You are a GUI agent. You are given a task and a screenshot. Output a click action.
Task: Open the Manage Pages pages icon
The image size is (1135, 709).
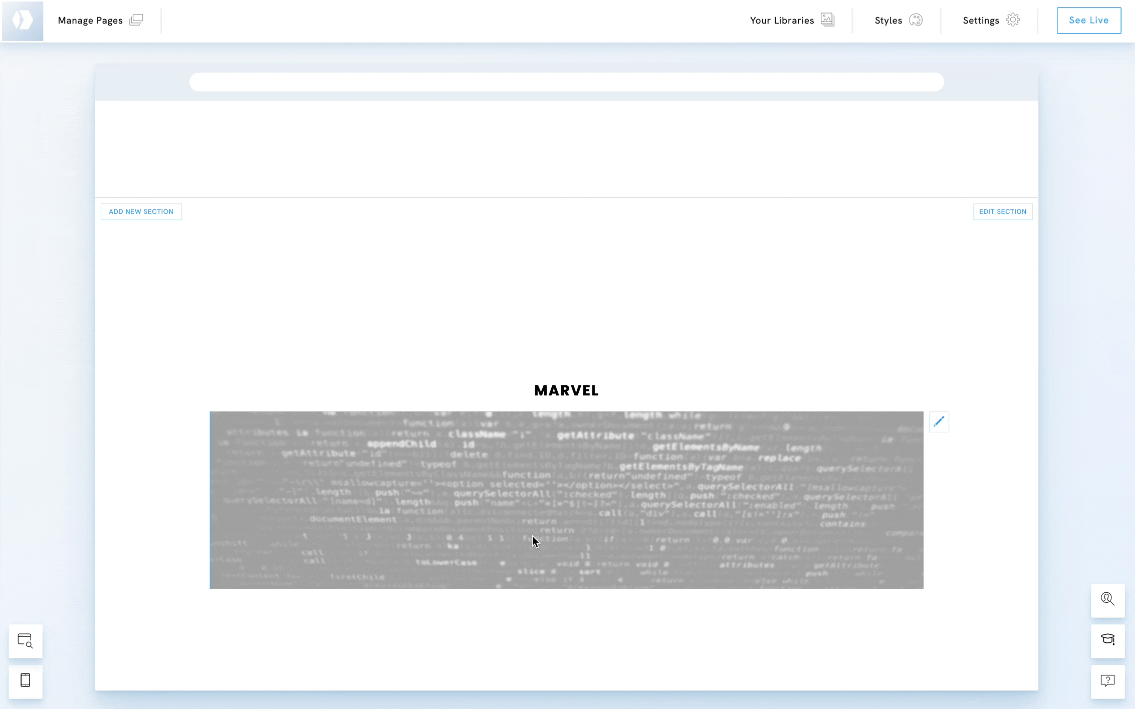click(x=136, y=20)
